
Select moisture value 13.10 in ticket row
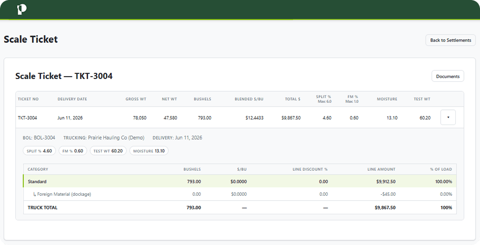click(392, 118)
